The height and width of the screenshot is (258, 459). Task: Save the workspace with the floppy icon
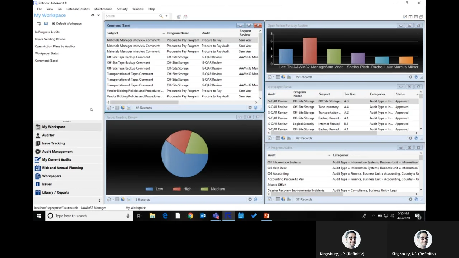click(46, 24)
